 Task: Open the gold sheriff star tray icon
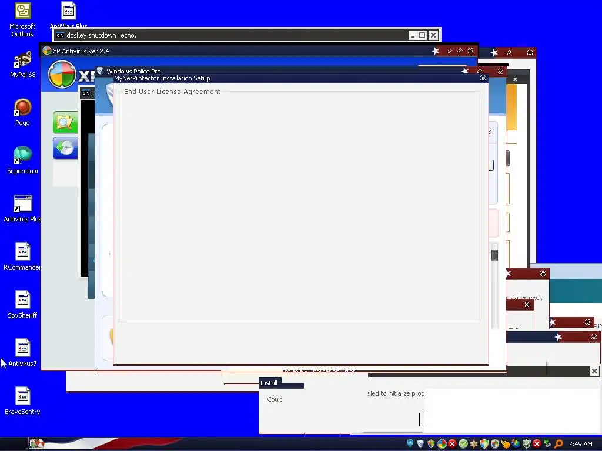click(x=474, y=444)
